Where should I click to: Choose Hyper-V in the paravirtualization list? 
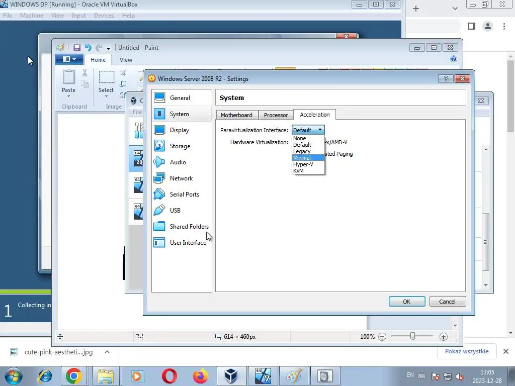pos(308,164)
